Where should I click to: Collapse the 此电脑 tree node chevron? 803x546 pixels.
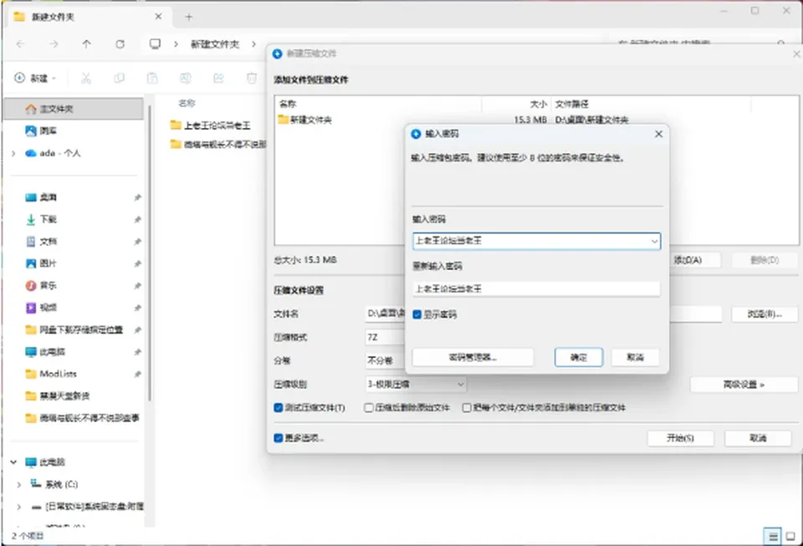(14, 462)
